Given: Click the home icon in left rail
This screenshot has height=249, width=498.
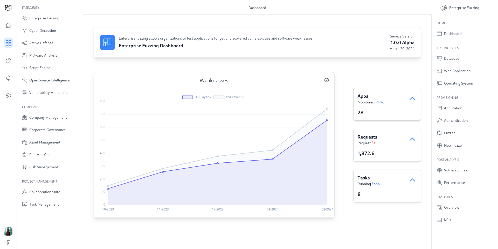Looking at the screenshot, I should 8,25.
